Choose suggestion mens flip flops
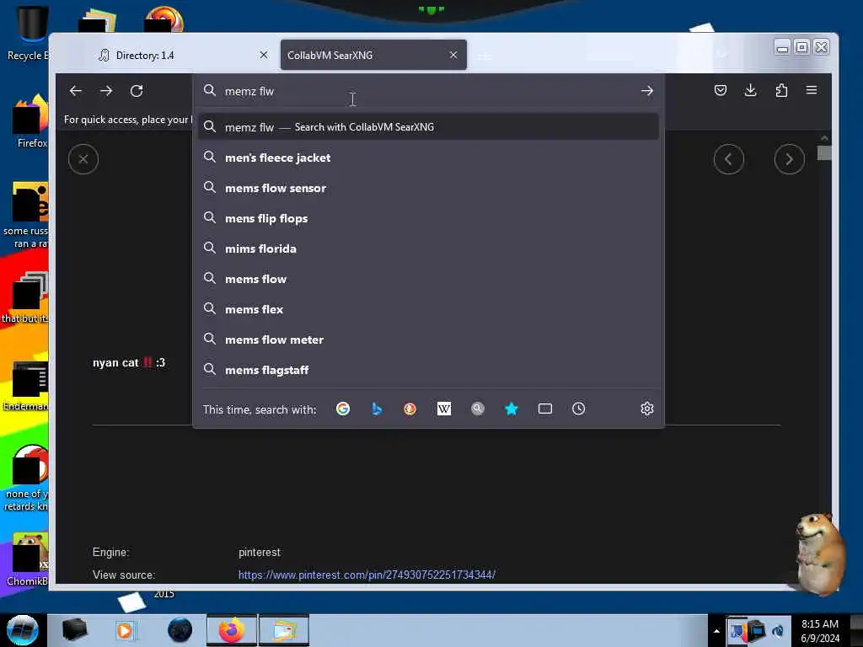The height and width of the screenshot is (647, 863). tap(428, 218)
